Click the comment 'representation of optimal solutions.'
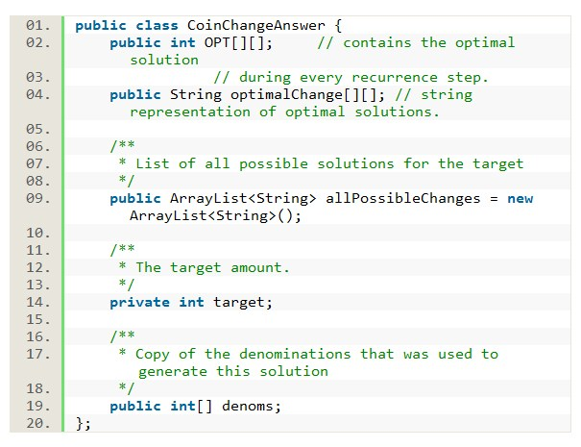581x447 pixels. tap(284, 112)
